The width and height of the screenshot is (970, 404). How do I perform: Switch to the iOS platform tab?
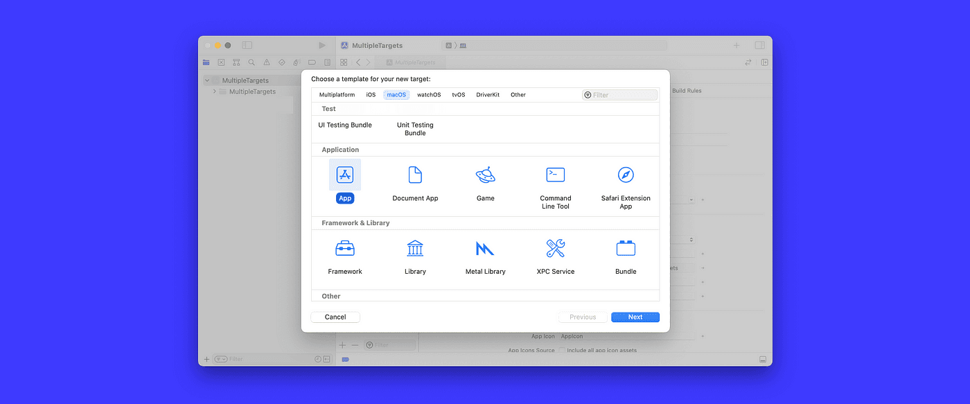371,94
